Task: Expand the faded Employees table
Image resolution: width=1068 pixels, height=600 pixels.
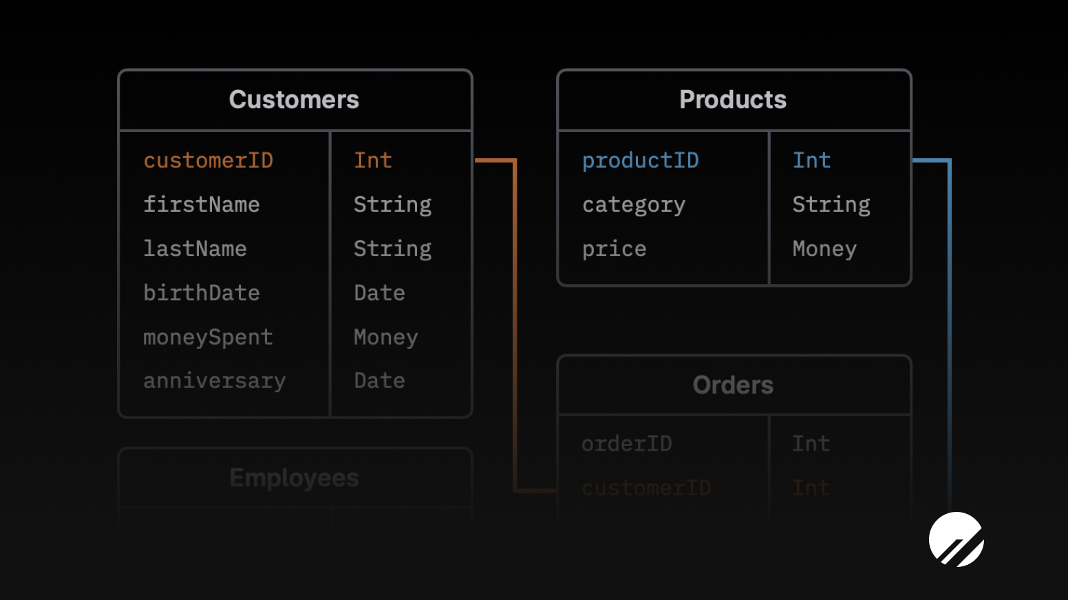Action: pos(294,477)
